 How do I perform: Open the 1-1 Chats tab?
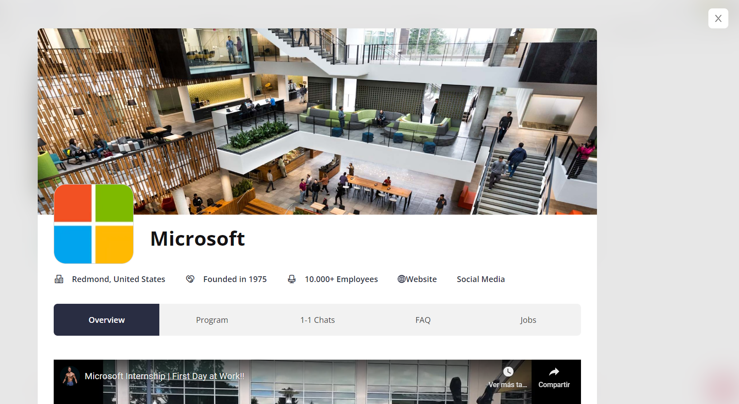click(x=317, y=320)
